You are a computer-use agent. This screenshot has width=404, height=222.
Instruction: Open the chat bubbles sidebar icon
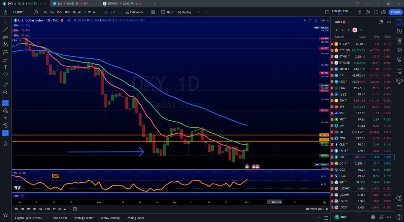pos(399,71)
